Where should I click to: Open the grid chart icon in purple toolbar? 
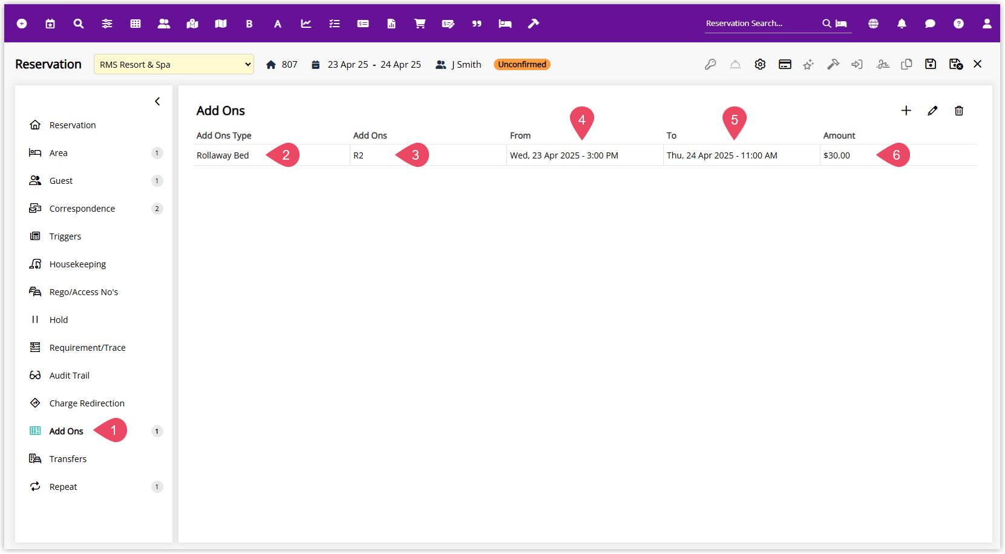coord(136,24)
